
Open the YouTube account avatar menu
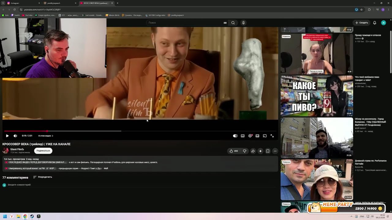[383, 23]
